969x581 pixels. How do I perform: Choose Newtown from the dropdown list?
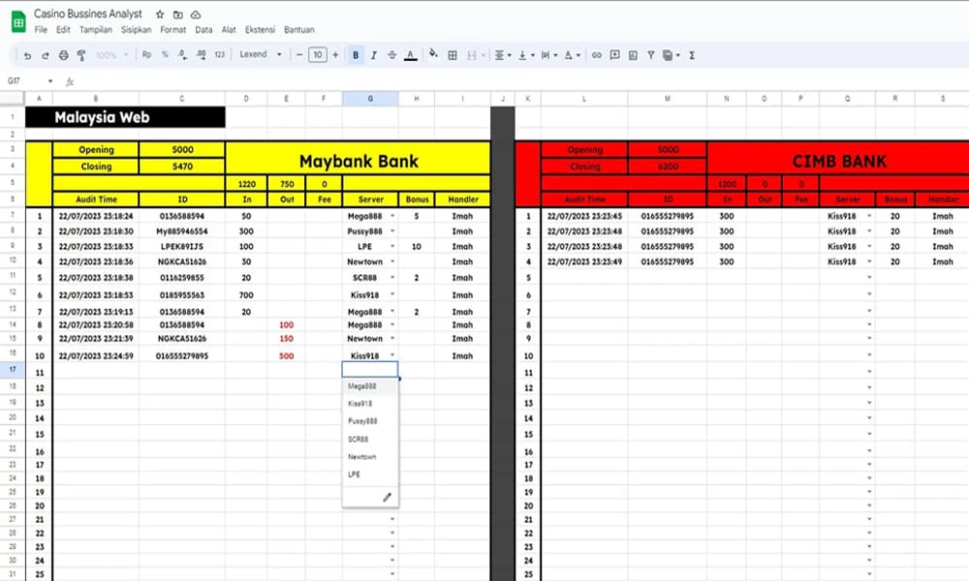click(370, 457)
